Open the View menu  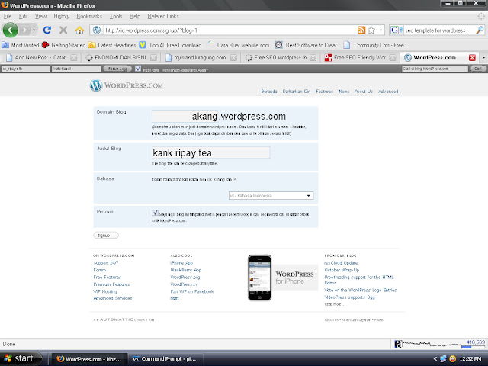(40, 16)
